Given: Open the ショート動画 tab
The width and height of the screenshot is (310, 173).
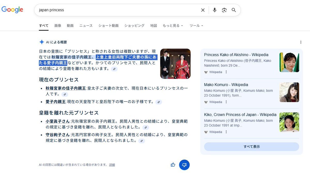Looking at the screenshot, I should pyautogui.click(x=109, y=26).
